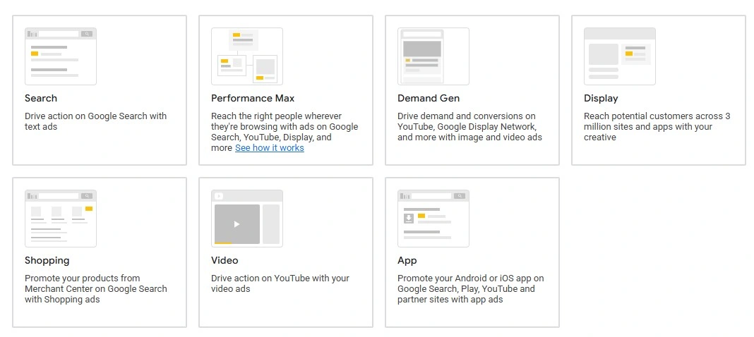The image size is (754, 337).
Task: Click the Demand Gen illustration icon
Action: (x=433, y=56)
